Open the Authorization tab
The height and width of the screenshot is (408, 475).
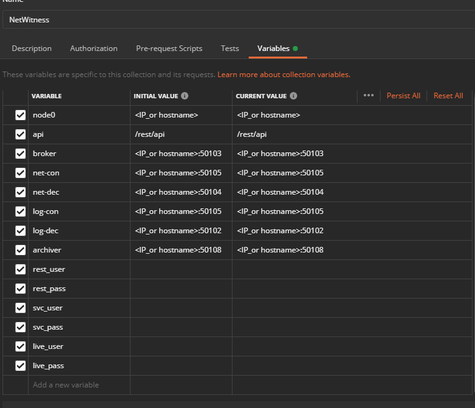coord(94,49)
